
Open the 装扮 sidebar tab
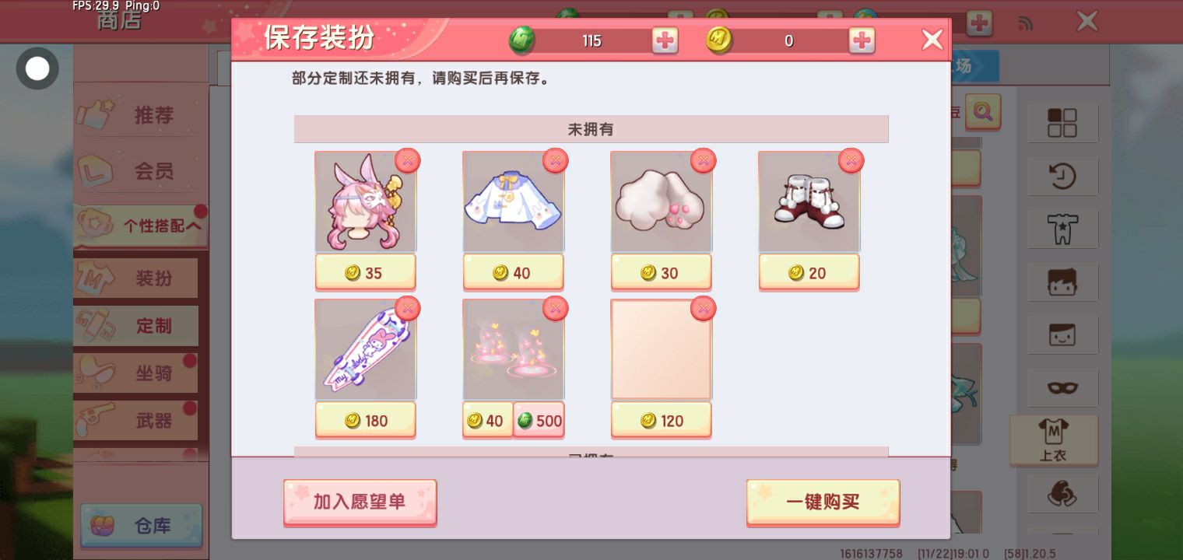click(x=136, y=278)
